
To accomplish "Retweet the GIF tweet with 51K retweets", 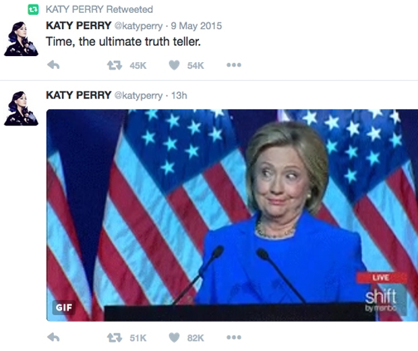I will point(115,337).
